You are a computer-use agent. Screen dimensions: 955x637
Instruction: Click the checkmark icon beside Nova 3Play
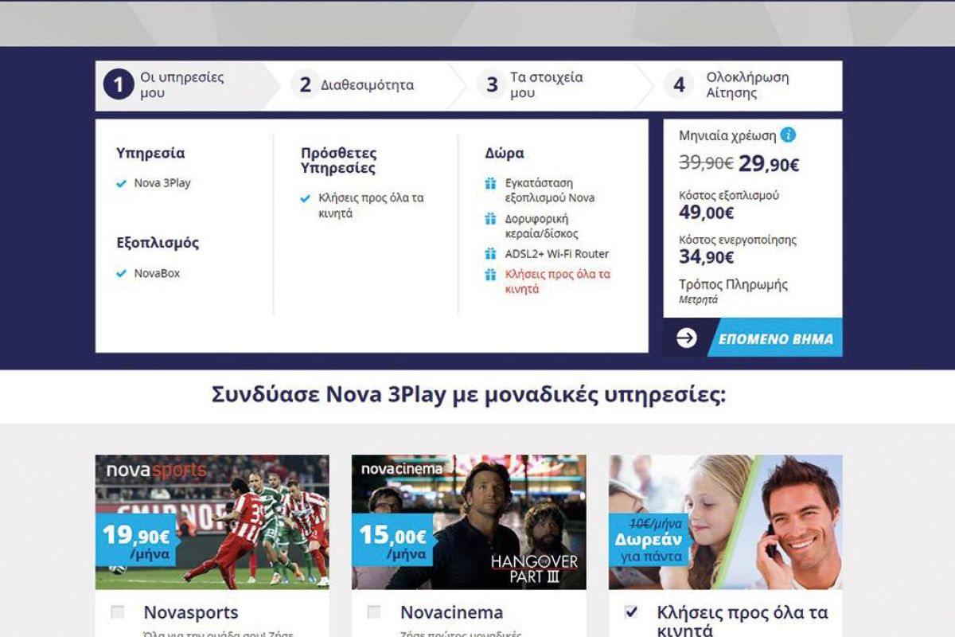pos(121,183)
